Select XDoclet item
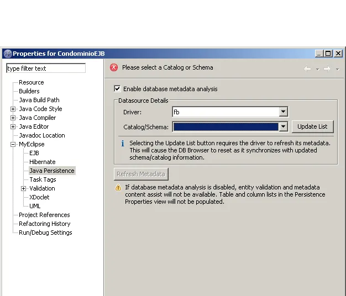The width and height of the screenshot is (346, 296). point(39,197)
